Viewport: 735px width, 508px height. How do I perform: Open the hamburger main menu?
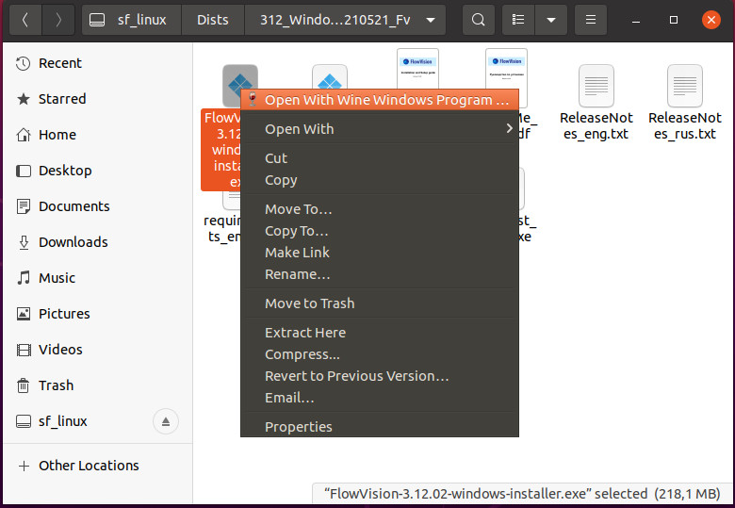(591, 20)
